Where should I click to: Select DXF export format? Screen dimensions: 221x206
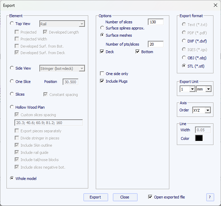click(184, 41)
